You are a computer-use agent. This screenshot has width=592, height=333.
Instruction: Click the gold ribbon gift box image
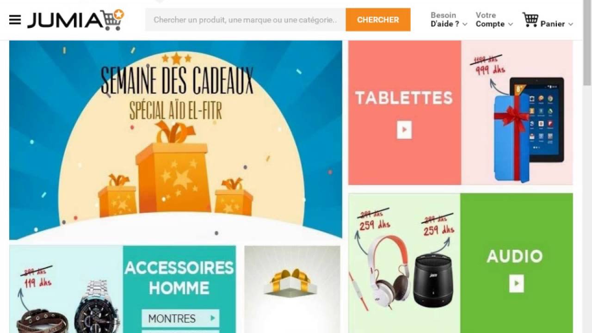click(290, 283)
